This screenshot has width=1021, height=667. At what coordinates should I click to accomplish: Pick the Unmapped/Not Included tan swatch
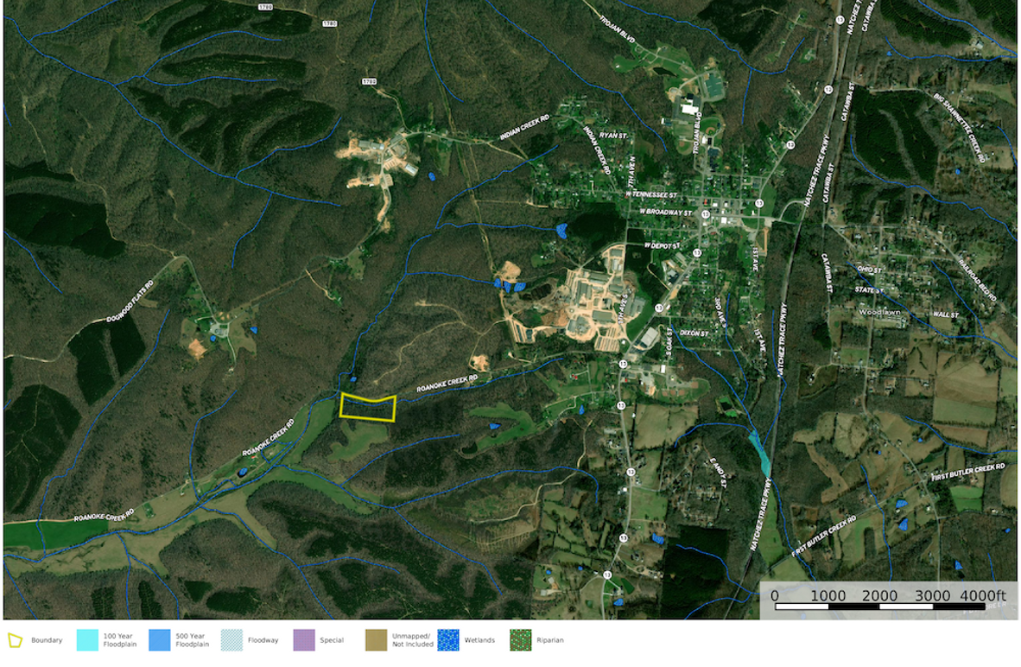coord(376,640)
